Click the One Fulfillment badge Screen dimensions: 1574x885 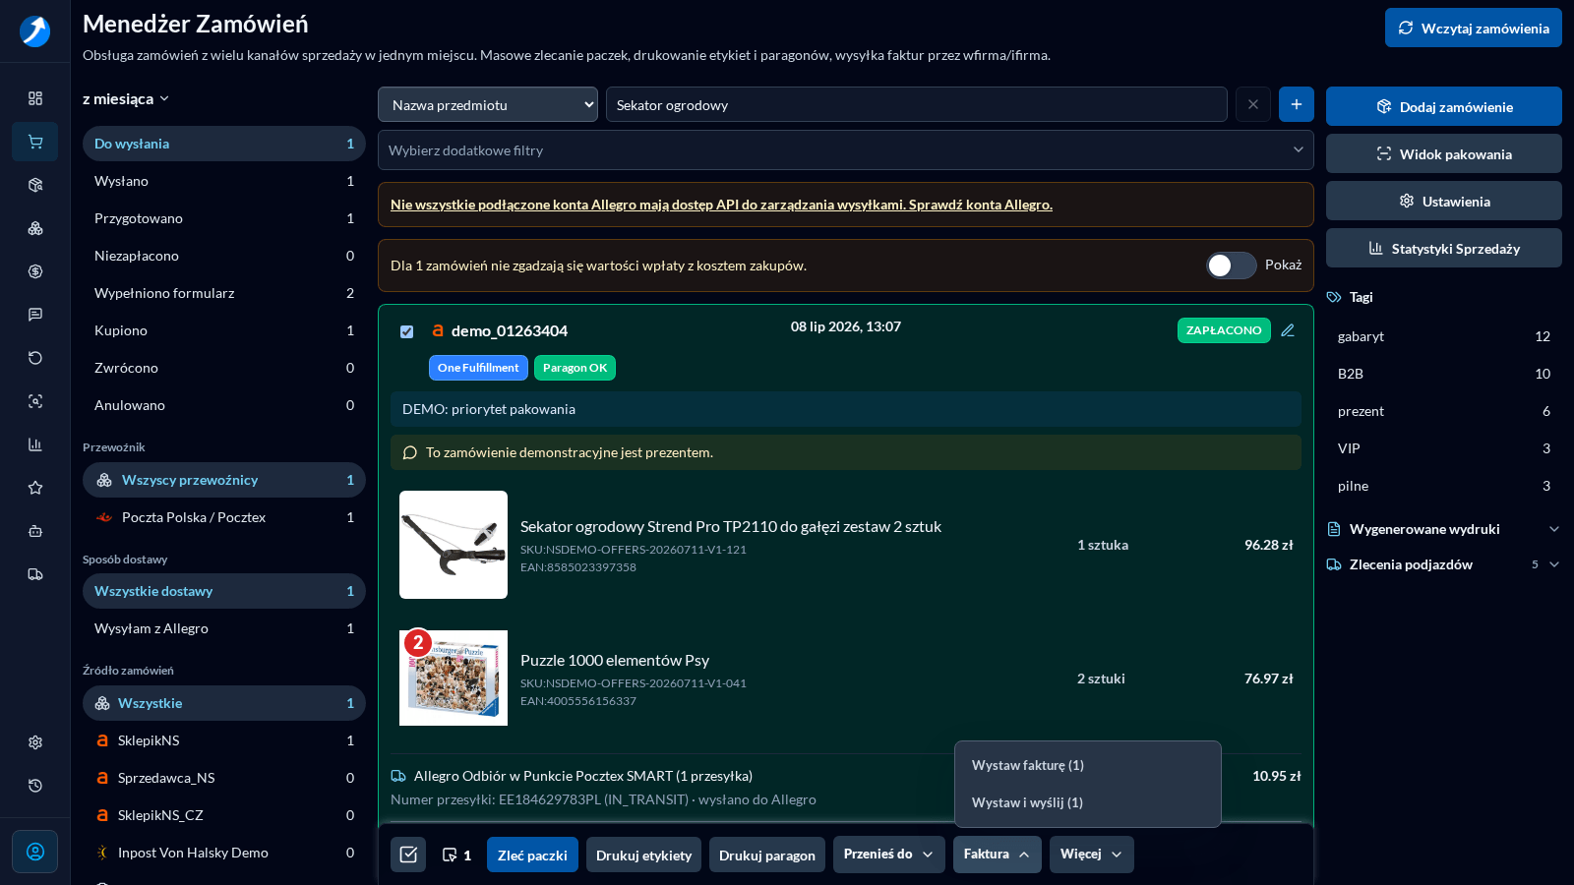478,368
